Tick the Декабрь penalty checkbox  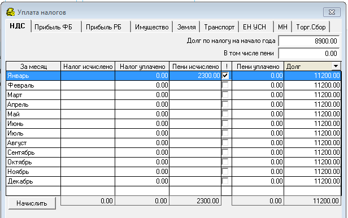coord(225,181)
